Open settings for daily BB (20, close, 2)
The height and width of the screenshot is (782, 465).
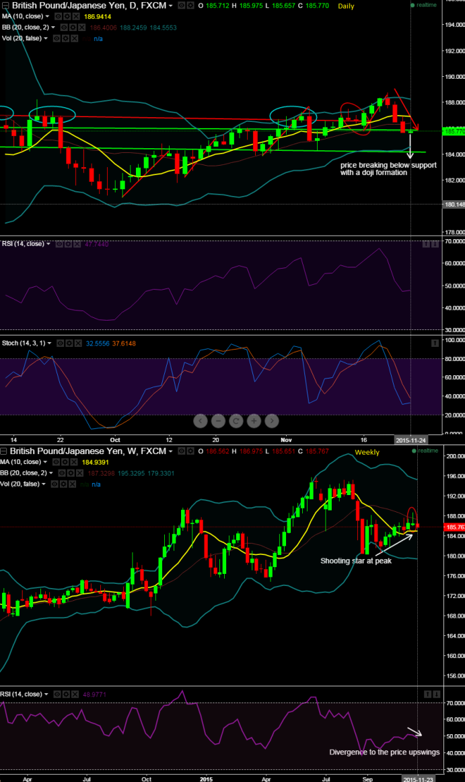click(x=73, y=28)
